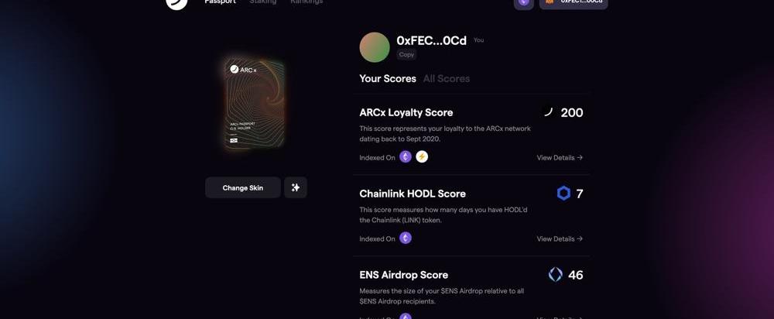This screenshot has width=774, height=319.
Task: View Details for Chainlink HODL Score
Action: 560,238
